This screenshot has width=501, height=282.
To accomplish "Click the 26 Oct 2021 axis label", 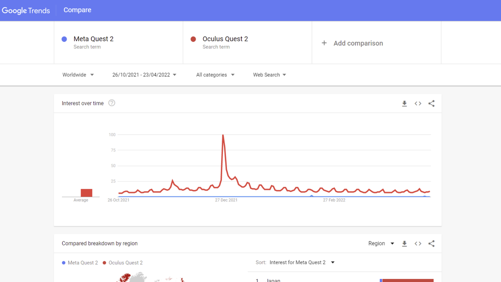I will point(119,200).
